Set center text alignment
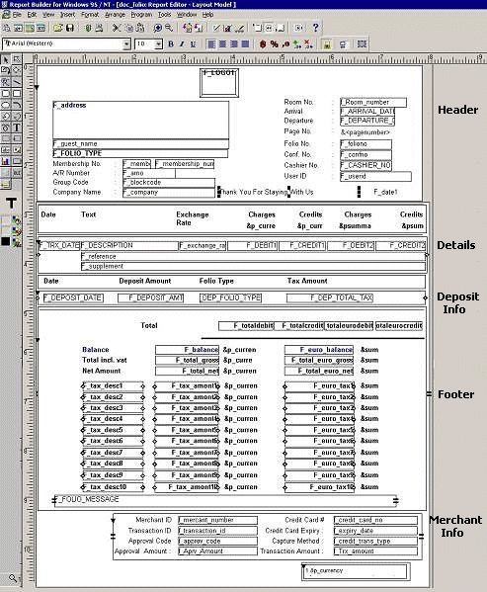487x592 pixels. [x=222, y=44]
